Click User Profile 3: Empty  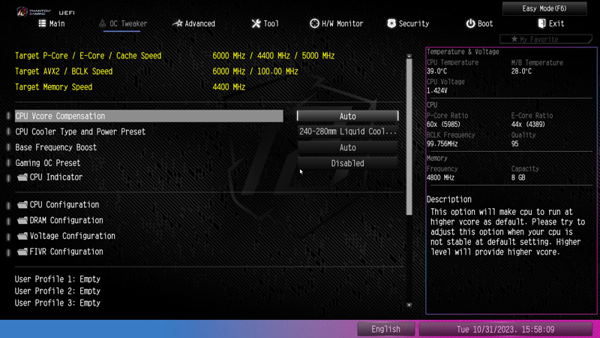point(58,303)
